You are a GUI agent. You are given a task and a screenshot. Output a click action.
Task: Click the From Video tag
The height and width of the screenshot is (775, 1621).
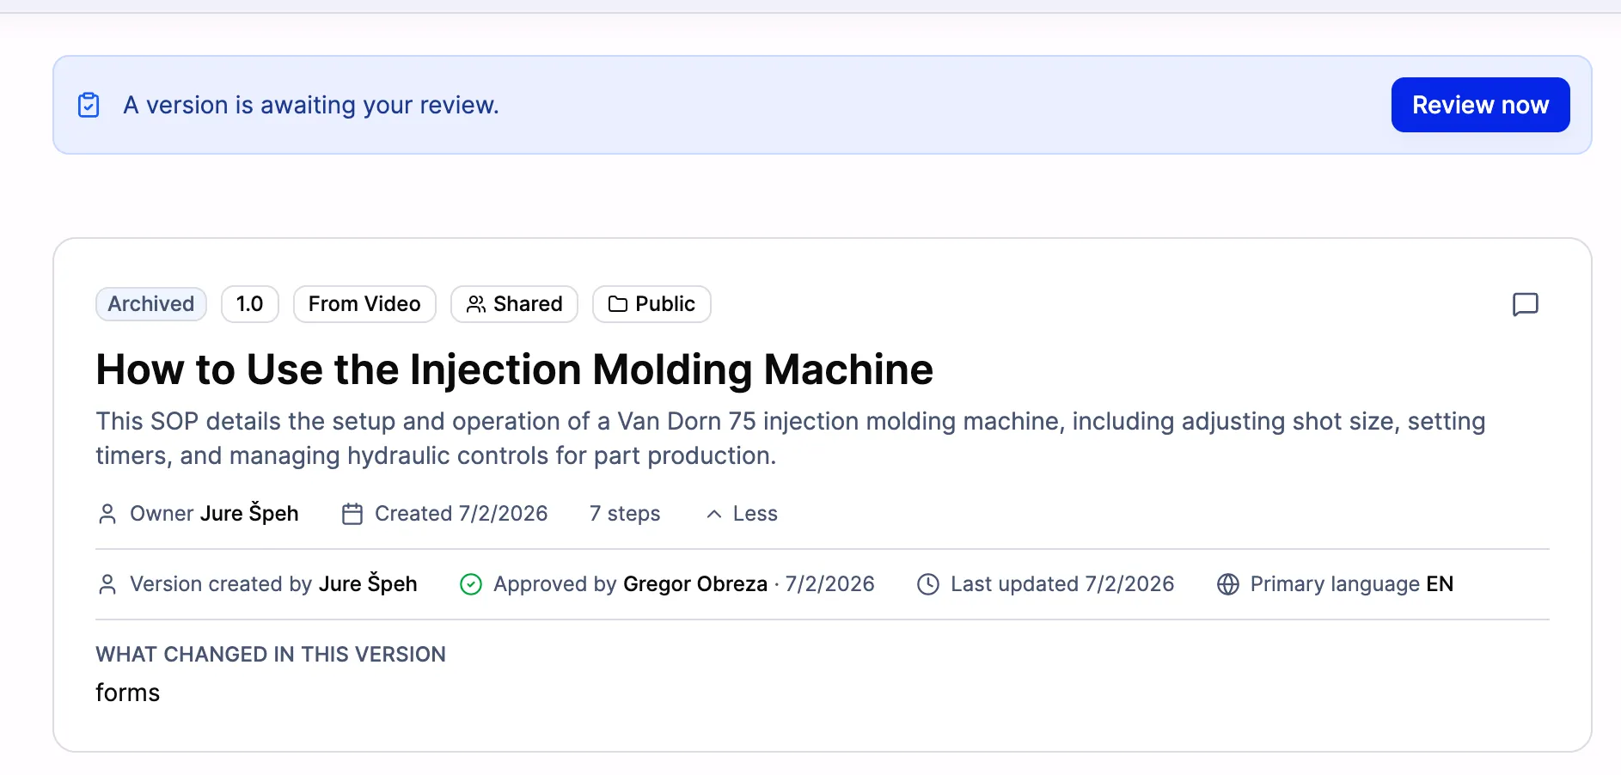coord(364,304)
